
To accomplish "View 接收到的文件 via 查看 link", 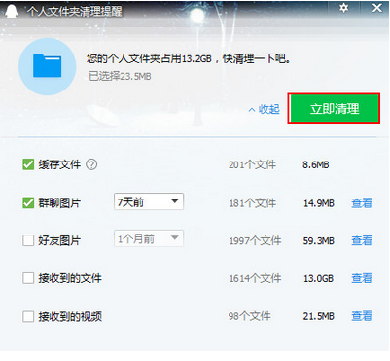I will [362, 278].
